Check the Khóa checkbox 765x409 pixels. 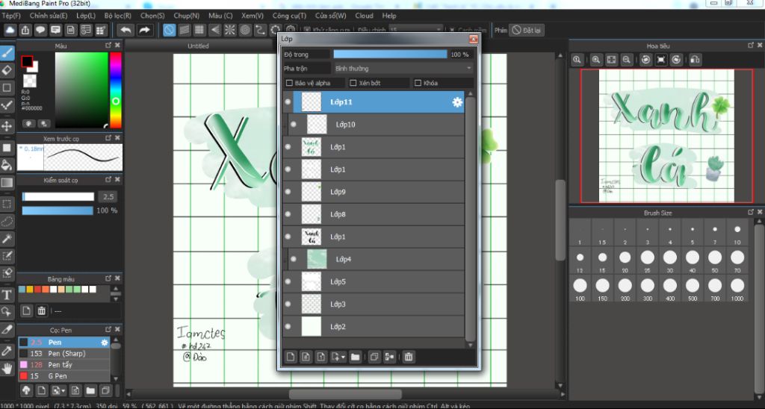(x=418, y=83)
